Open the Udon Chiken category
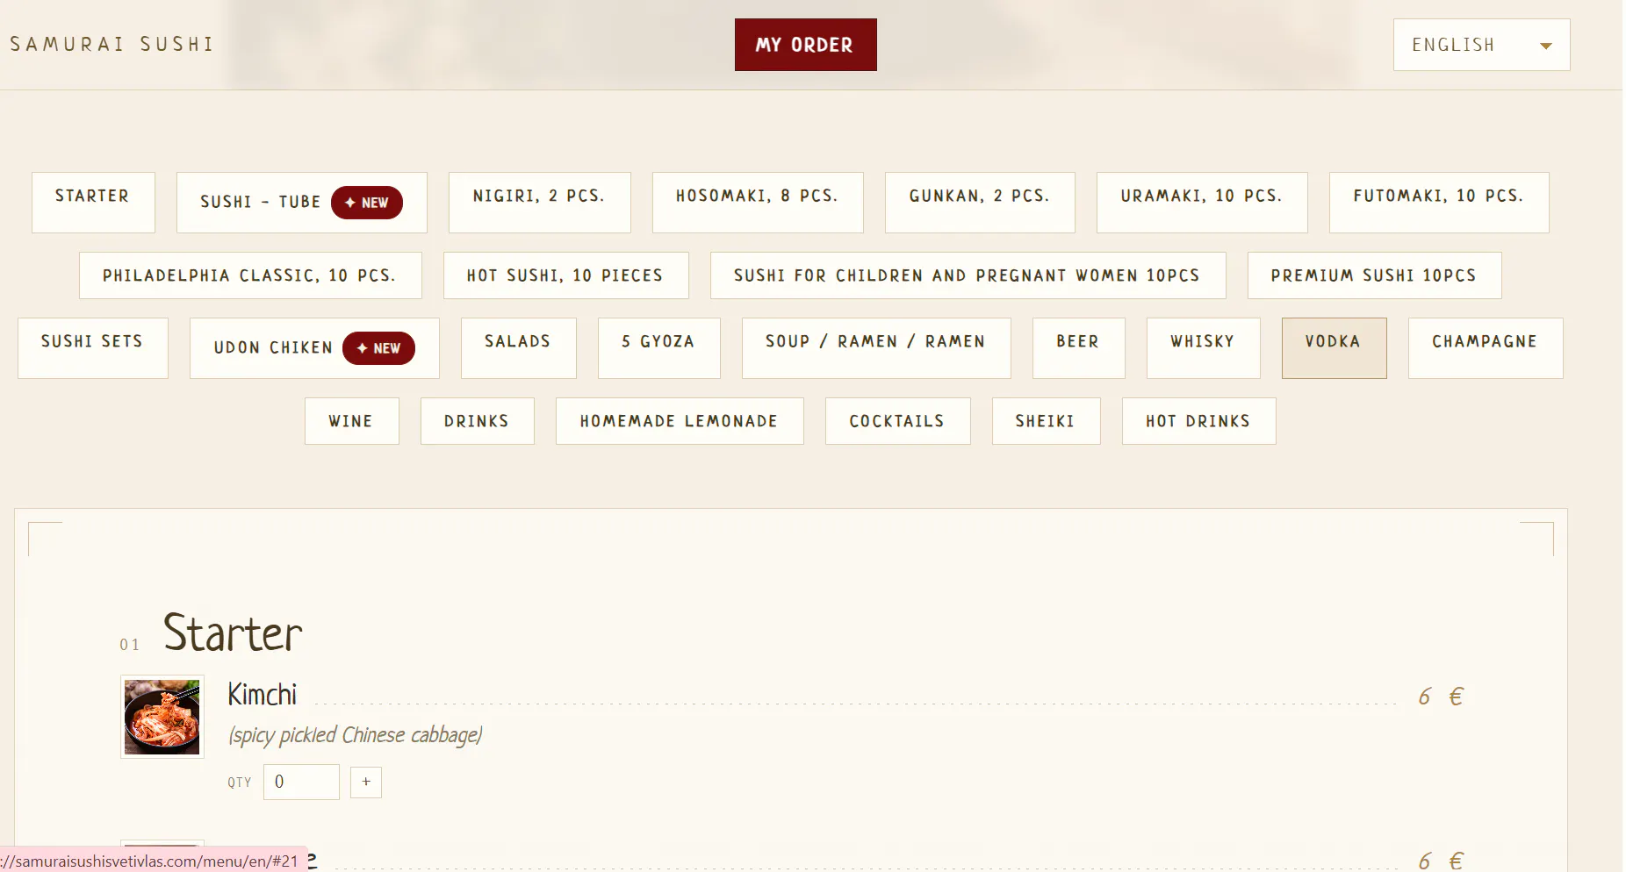Screen dimensions: 1626x872 pyautogui.click(x=314, y=348)
